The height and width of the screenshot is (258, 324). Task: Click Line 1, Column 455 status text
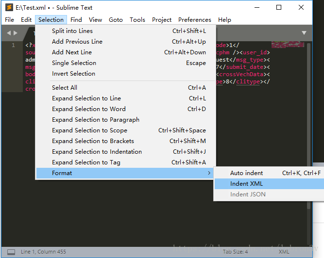click(x=43, y=252)
